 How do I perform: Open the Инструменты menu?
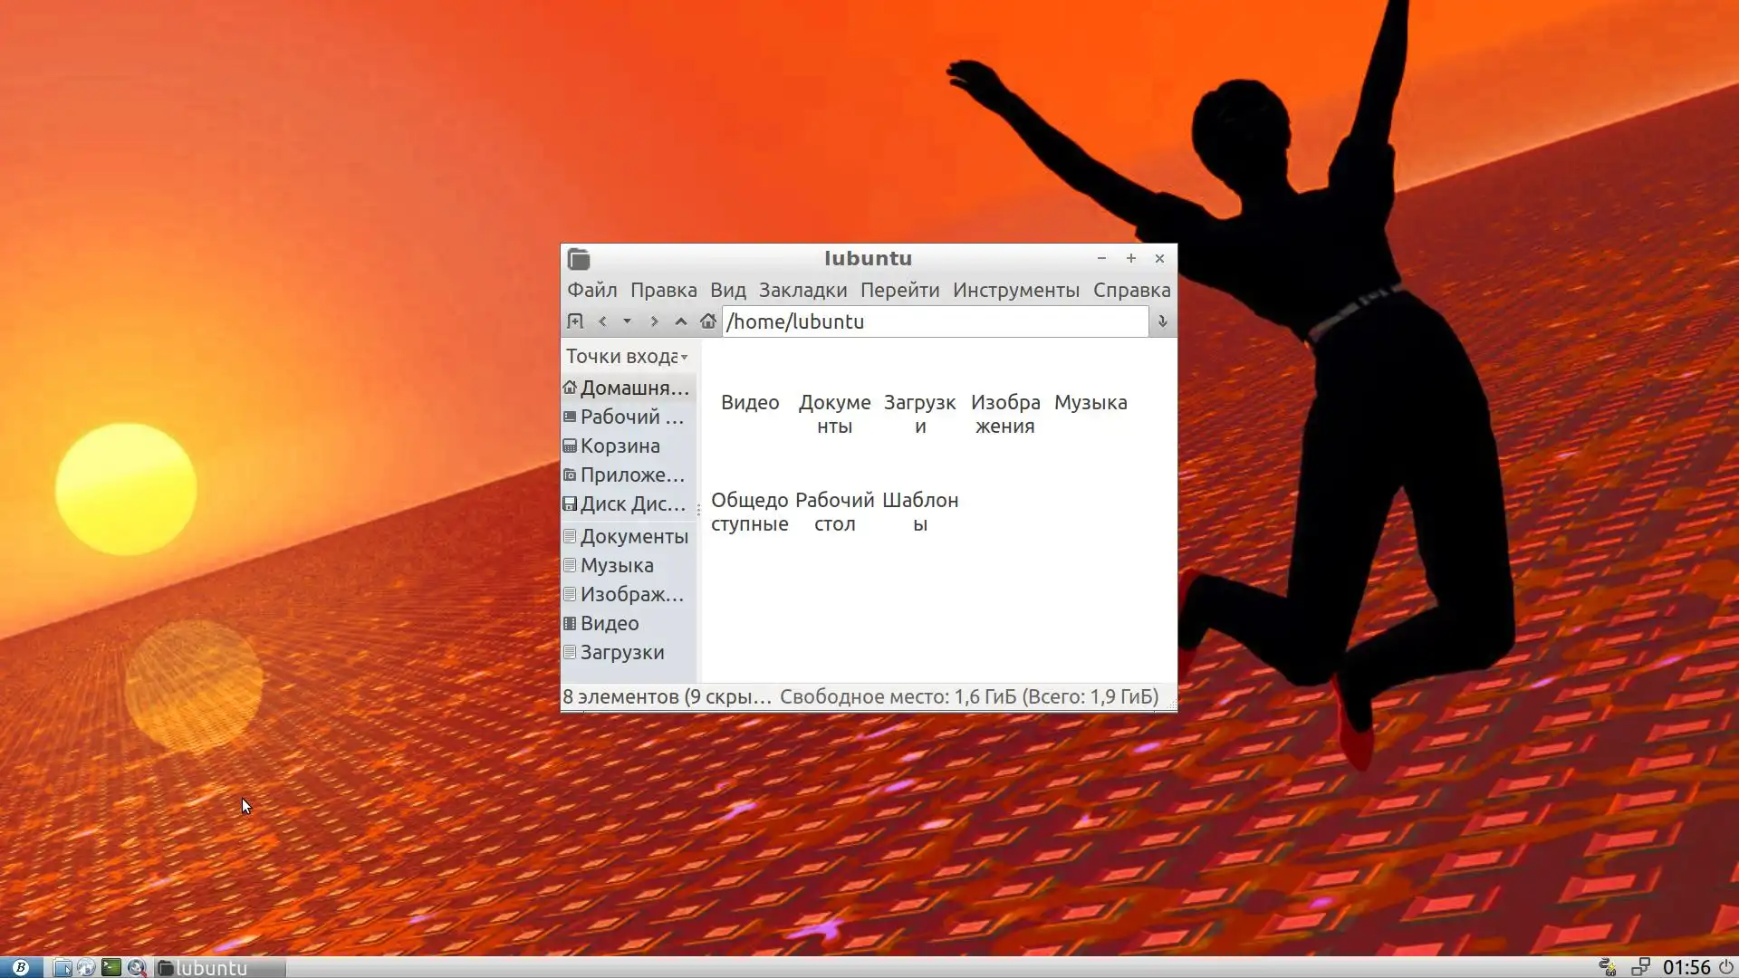tap(1015, 291)
